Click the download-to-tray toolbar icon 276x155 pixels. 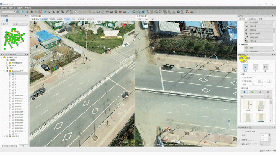174,12
